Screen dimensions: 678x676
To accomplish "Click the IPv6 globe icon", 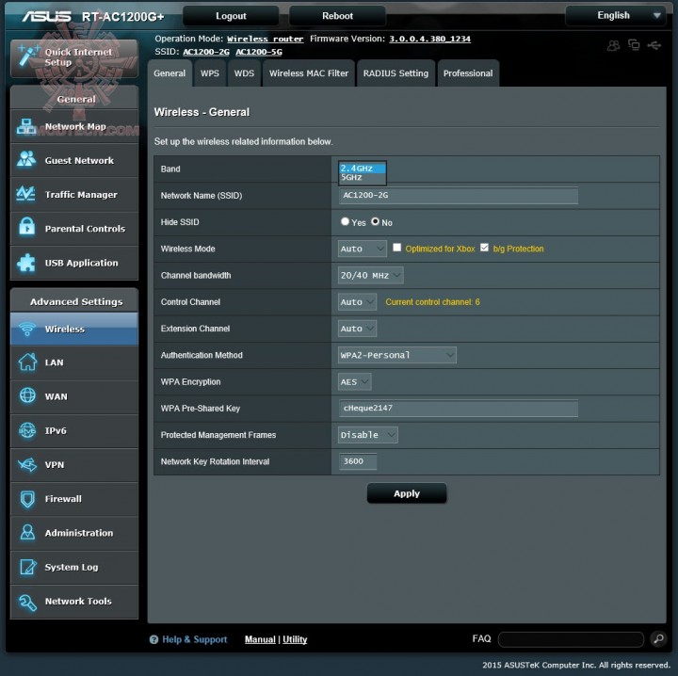I will point(27,430).
